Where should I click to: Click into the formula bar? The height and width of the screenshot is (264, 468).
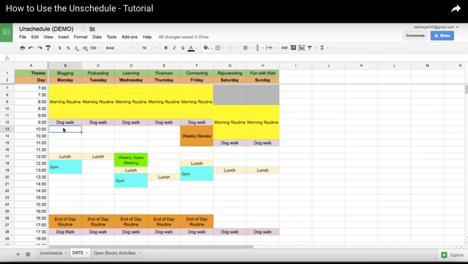[x=241, y=58]
